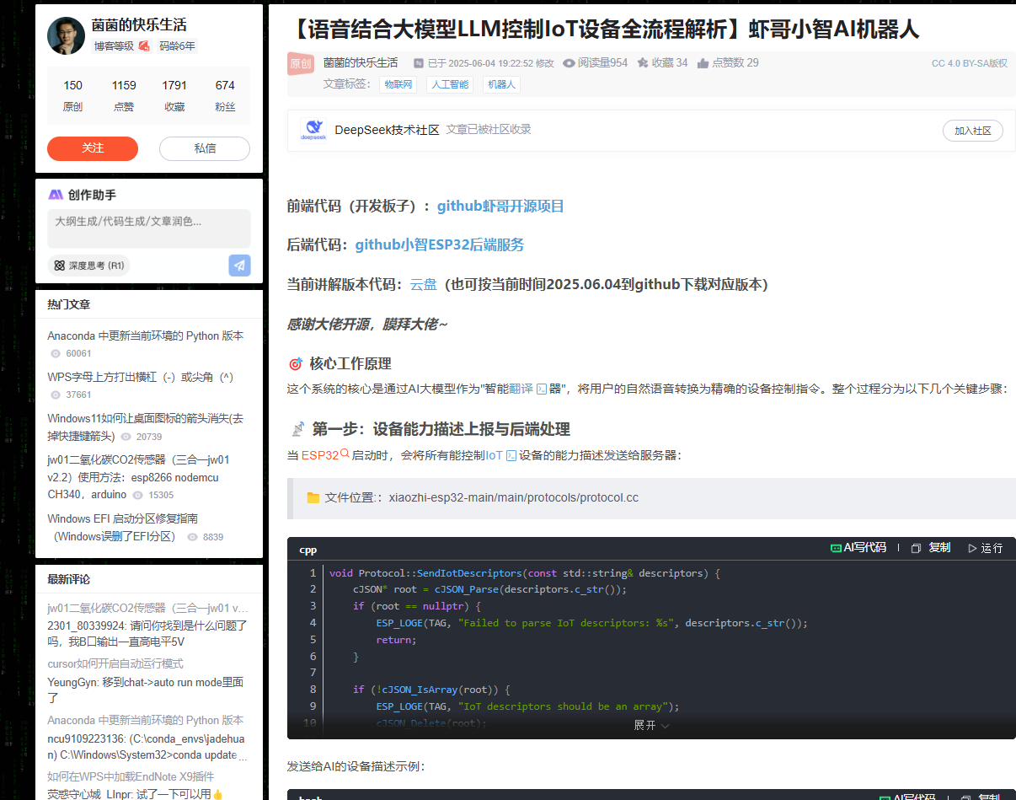Click the 点赞数 thumbs-up icon

703,62
